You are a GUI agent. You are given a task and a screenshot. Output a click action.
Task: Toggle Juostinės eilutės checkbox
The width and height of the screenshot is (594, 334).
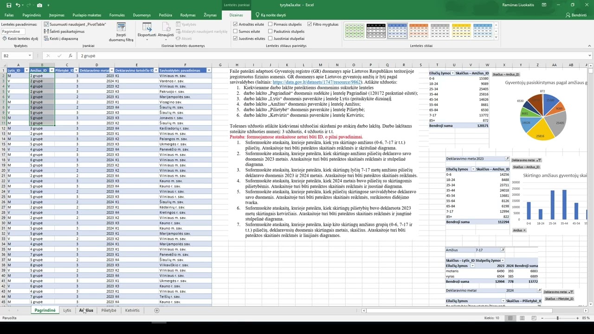pyautogui.click(x=236, y=39)
